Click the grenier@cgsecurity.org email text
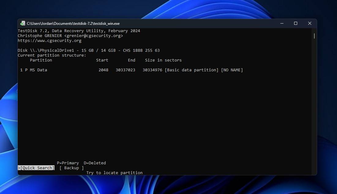The image size is (337, 194). coord(94,36)
